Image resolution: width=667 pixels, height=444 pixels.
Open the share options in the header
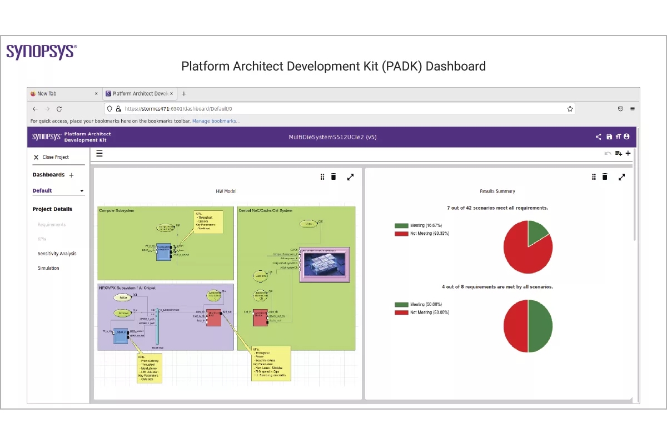[599, 137]
